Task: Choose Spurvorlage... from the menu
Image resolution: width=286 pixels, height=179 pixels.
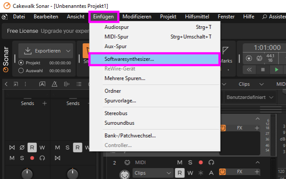Action: click(155, 101)
